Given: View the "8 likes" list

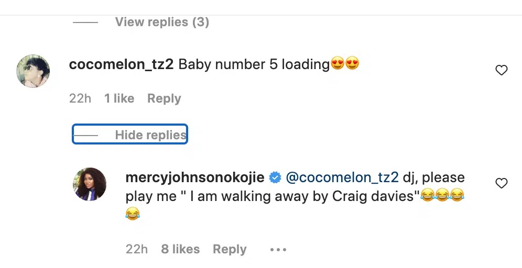Looking at the screenshot, I should tap(180, 249).
